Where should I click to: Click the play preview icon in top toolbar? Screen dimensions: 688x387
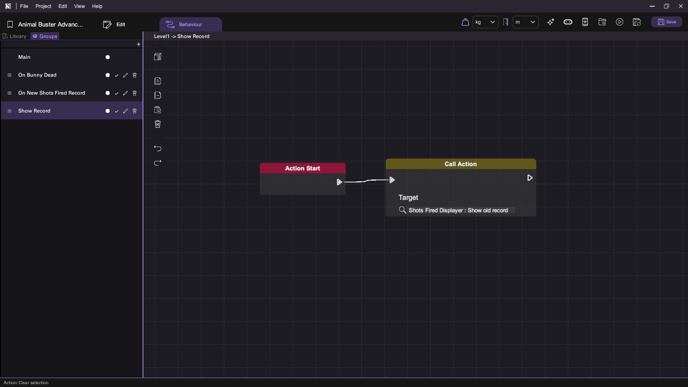tap(620, 22)
